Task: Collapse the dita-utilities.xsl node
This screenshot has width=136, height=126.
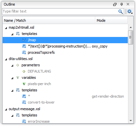Action: pos(6,59)
